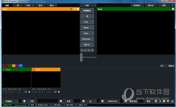Open Wipe transition dropdown arrow
The image size is (176, 107).
pyautogui.click(x=93, y=33)
